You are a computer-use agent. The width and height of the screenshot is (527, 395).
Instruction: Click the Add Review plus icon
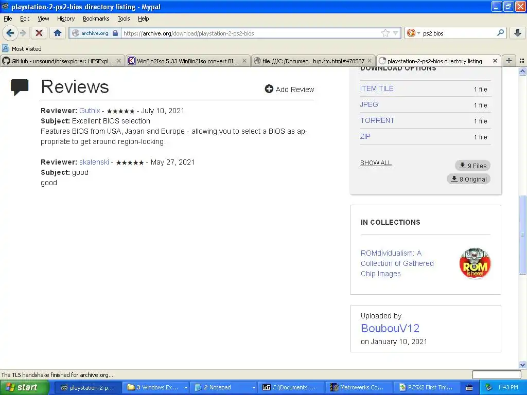269,88
